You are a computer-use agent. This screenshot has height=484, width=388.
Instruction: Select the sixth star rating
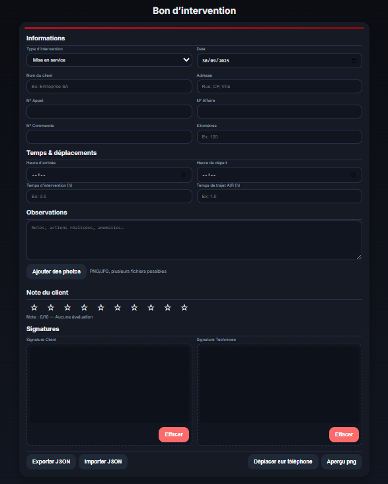pyautogui.click(x=118, y=307)
